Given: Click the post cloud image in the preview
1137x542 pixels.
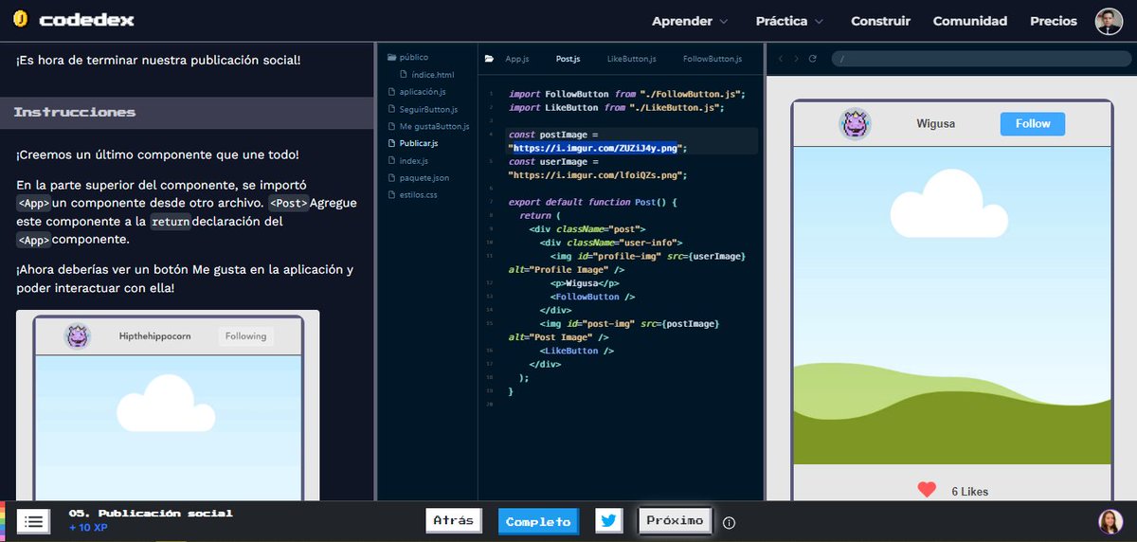Looking at the screenshot, I should tap(951, 305).
